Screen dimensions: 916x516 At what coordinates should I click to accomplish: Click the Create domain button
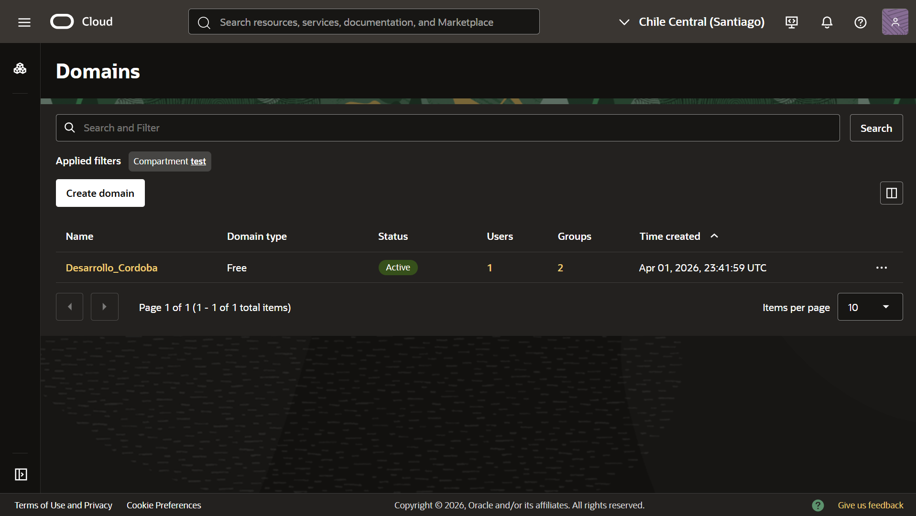tap(100, 193)
